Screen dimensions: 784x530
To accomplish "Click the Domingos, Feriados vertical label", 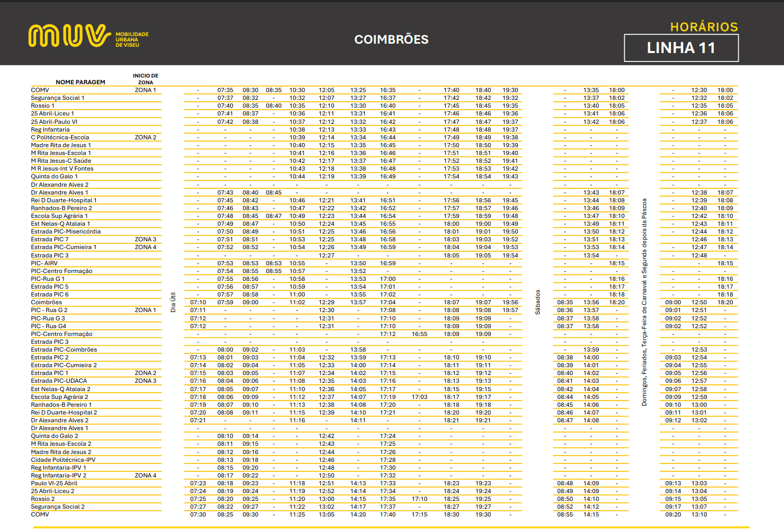I will [644, 302].
